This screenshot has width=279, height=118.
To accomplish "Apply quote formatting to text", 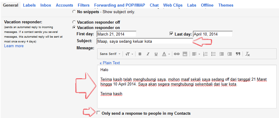I will tap(238, 54).
